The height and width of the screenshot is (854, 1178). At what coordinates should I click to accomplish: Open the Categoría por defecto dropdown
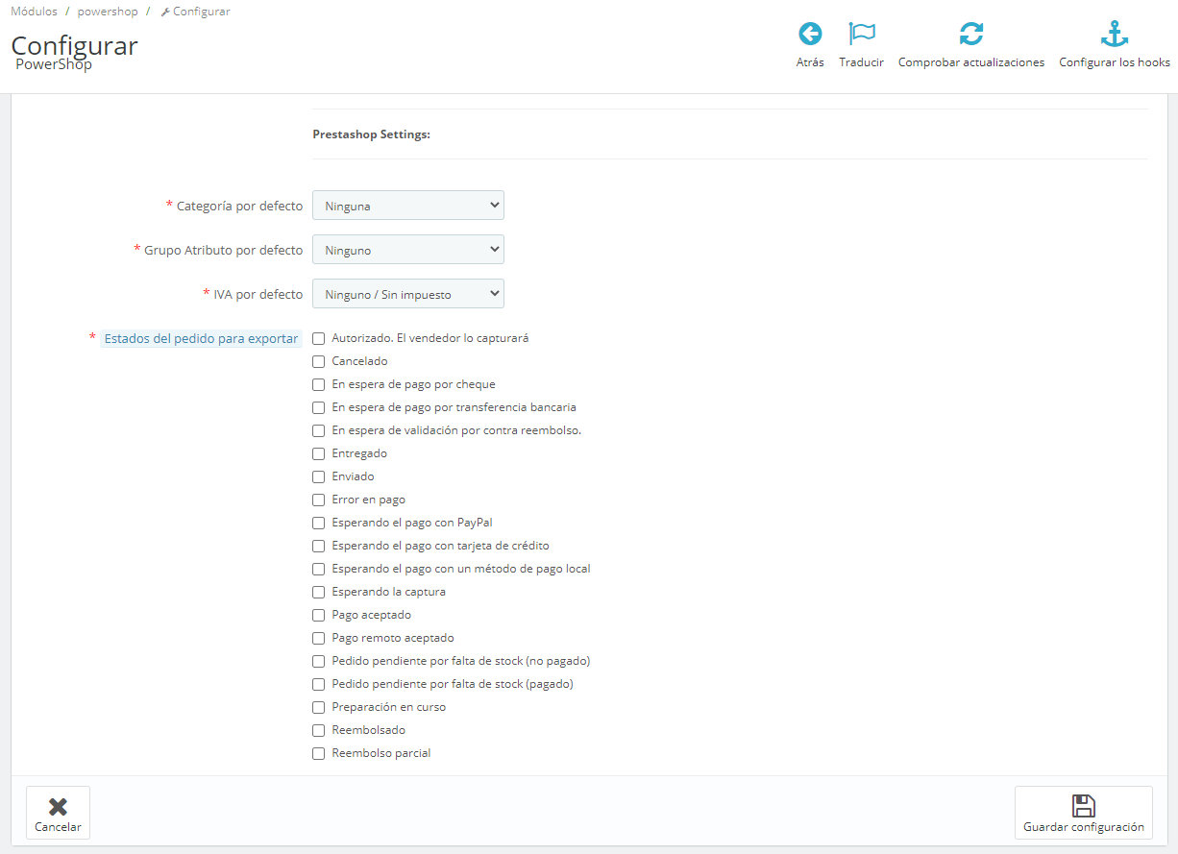pyautogui.click(x=408, y=206)
